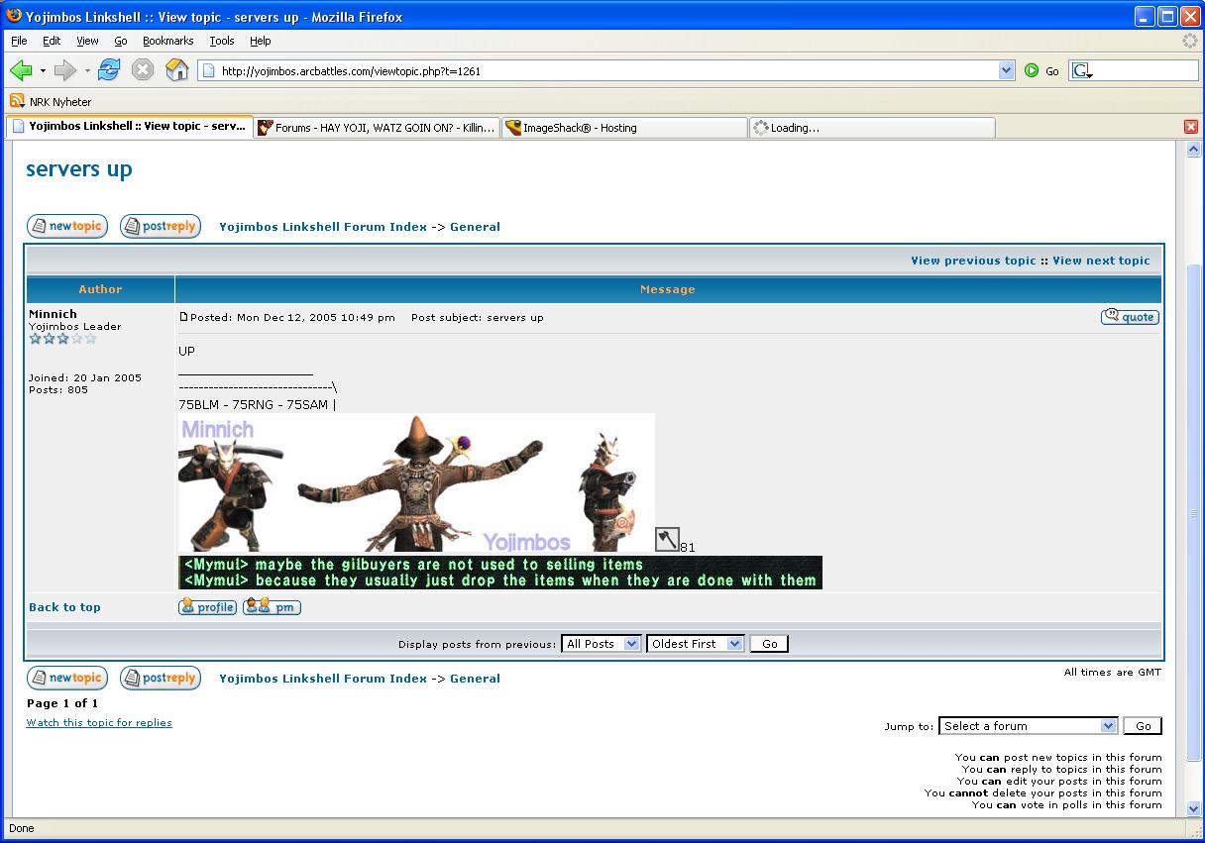This screenshot has height=843, width=1205.
Task: Open Minnich's profile icon button
Action: point(207,607)
